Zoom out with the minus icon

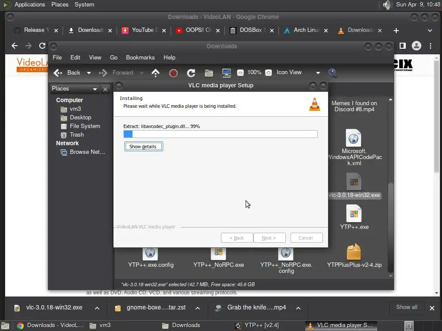[x=240, y=72]
